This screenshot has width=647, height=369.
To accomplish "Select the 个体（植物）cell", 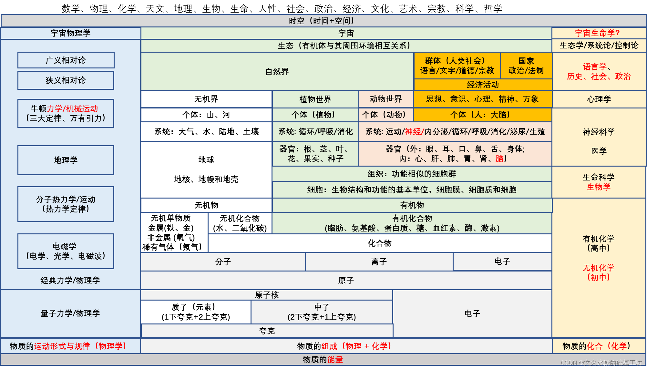I will pos(315,115).
